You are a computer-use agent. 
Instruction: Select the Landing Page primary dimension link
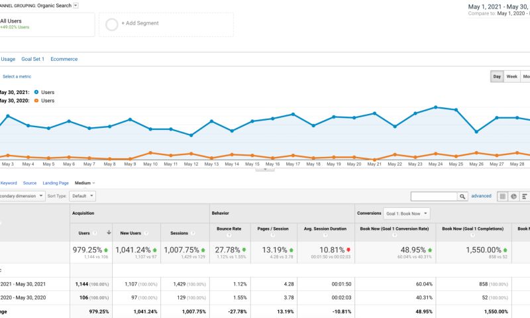point(56,183)
